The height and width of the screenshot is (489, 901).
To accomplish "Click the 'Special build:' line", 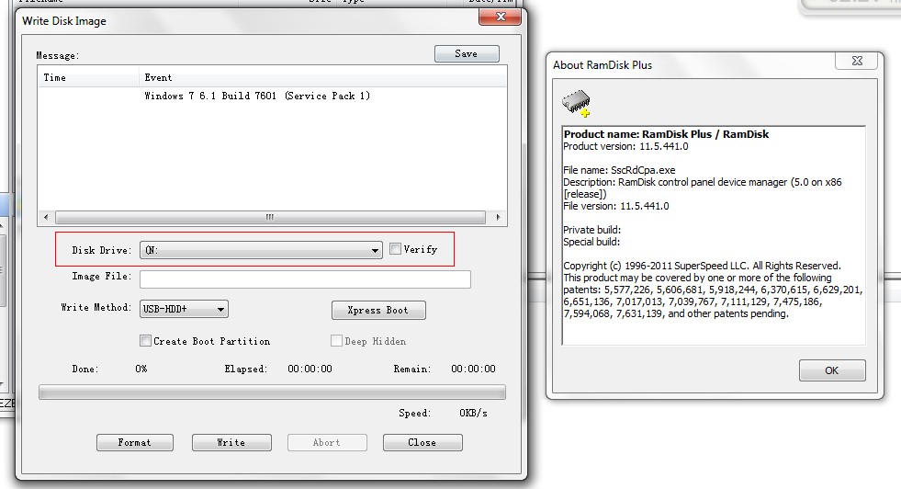I will pyautogui.click(x=591, y=242).
